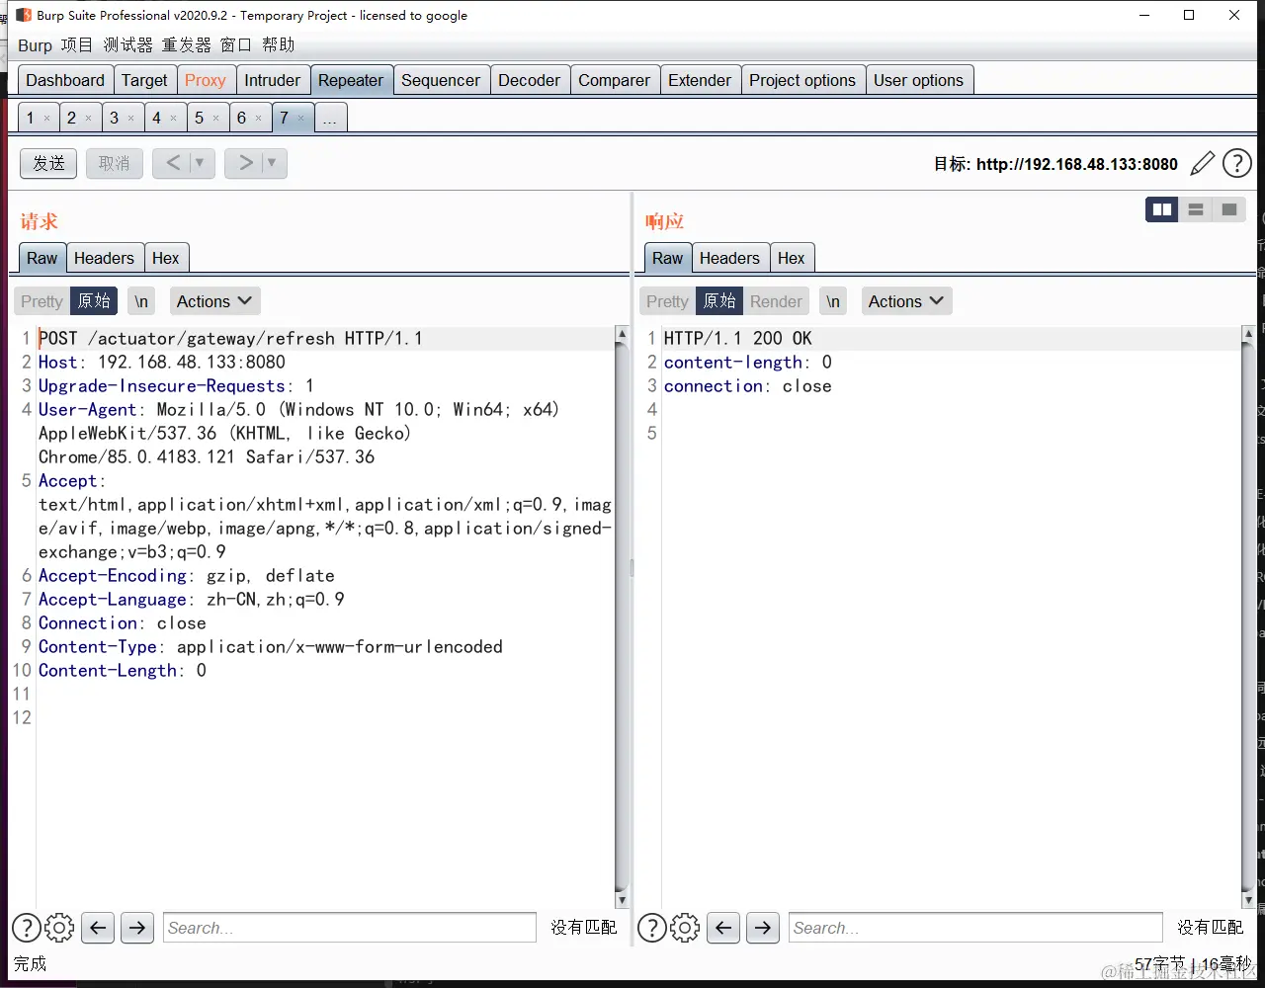Close Repeater tab 7 via its x
This screenshot has width=1265, height=988.
coord(301,118)
